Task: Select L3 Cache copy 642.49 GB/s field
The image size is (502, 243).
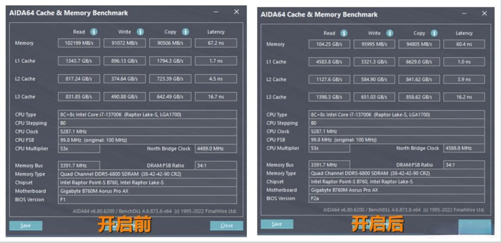Action: click(x=170, y=97)
